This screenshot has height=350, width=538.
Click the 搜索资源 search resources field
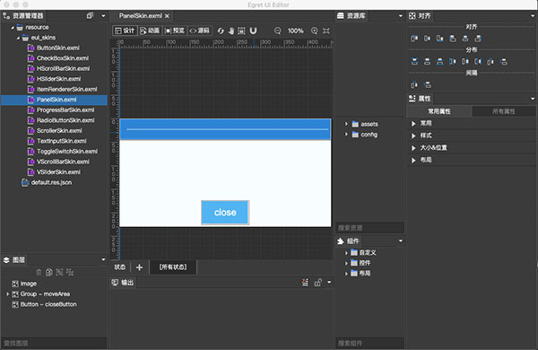369,228
